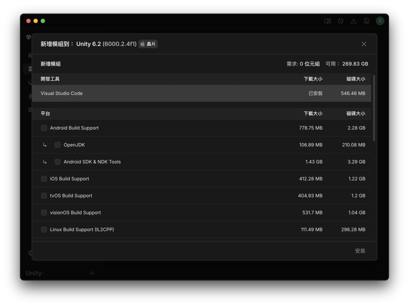Open the R account avatar
The height and width of the screenshot is (307, 409).
click(380, 21)
